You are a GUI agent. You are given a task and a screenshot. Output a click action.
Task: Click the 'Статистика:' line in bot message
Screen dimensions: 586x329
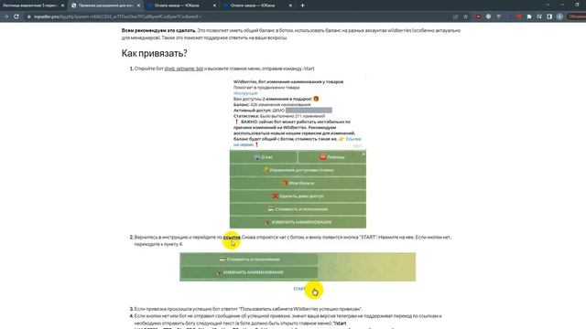(x=279, y=116)
